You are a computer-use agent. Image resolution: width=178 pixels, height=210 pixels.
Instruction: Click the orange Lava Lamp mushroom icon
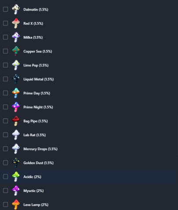point(16,204)
